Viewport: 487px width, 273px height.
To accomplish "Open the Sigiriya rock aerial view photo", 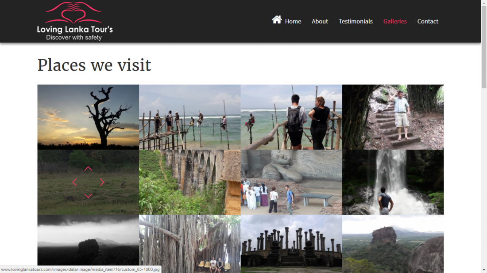I will (x=393, y=244).
